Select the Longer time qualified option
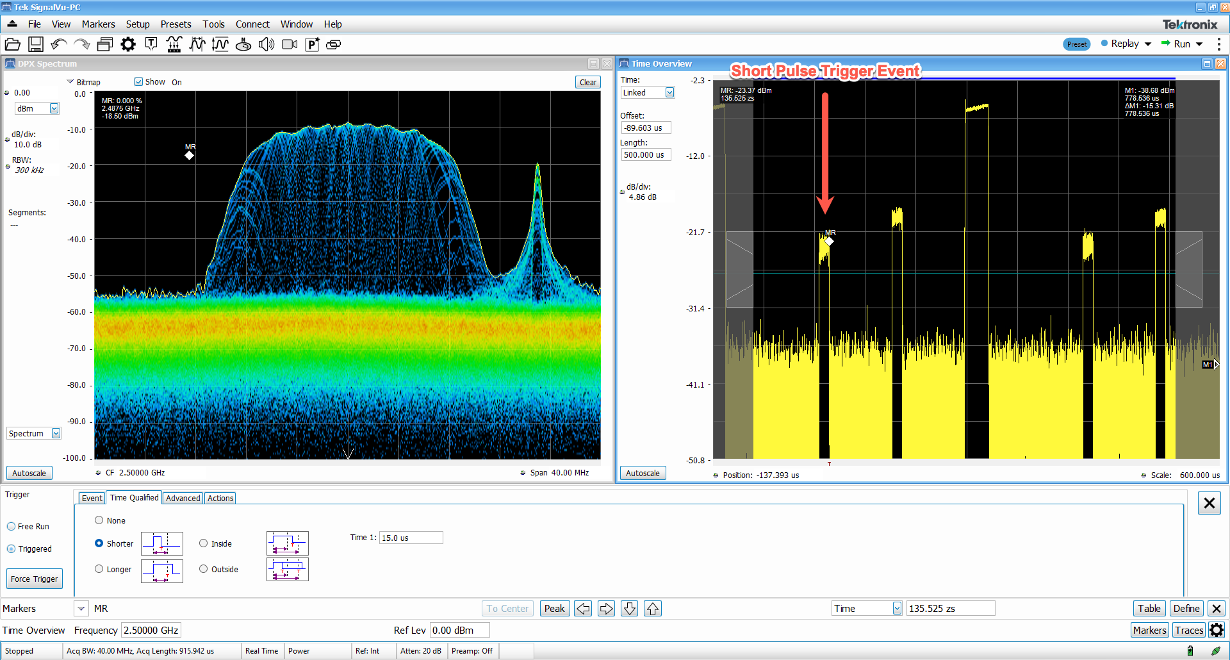Image resolution: width=1230 pixels, height=660 pixels. click(x=99, y=569)
